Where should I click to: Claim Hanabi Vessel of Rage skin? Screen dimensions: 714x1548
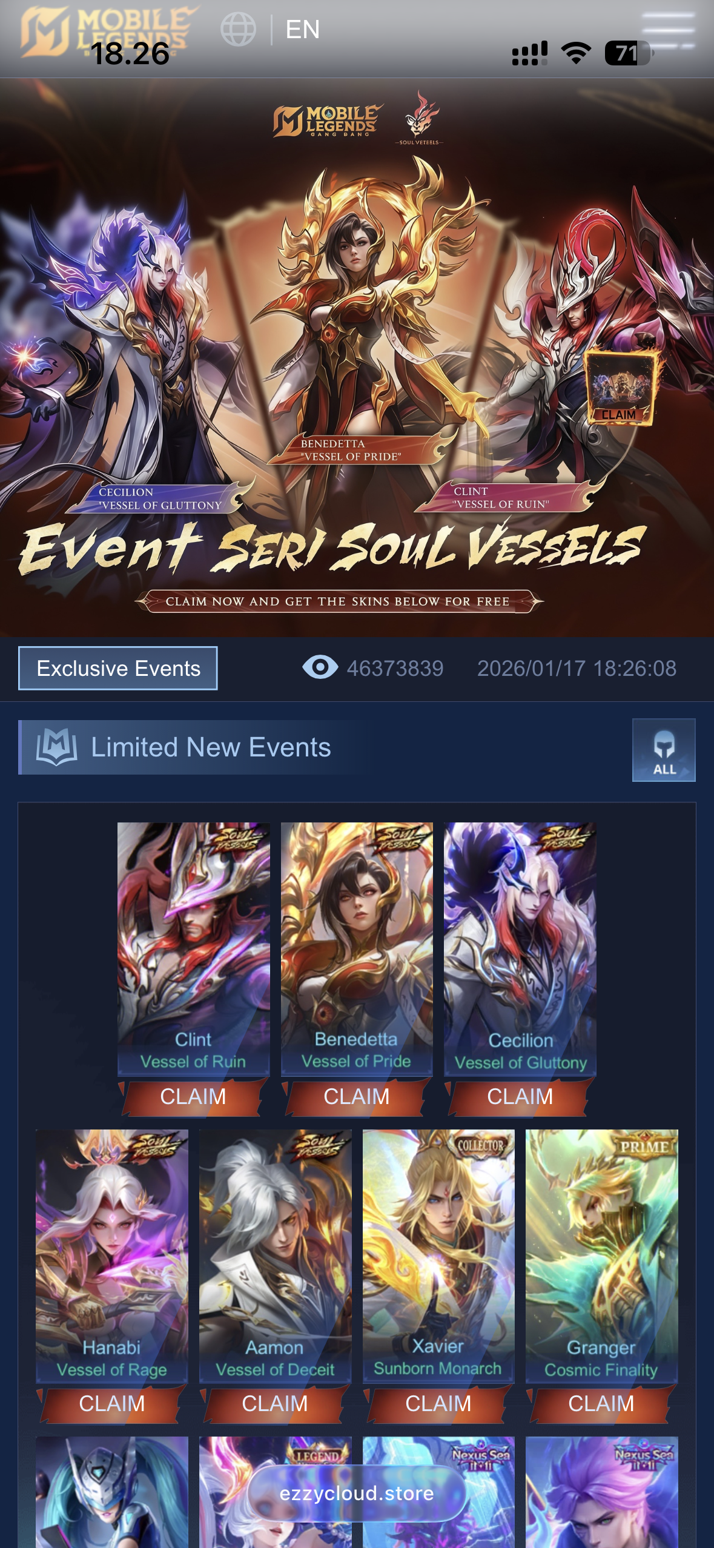(x=112, y=1403)
